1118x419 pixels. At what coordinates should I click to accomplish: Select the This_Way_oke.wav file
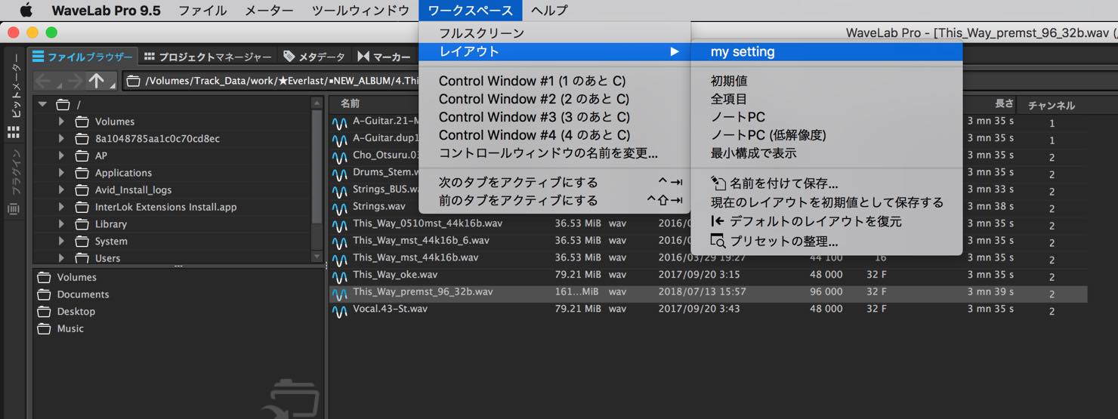click(394, 274)
